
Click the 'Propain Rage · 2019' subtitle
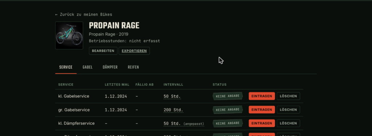[109, 34]
